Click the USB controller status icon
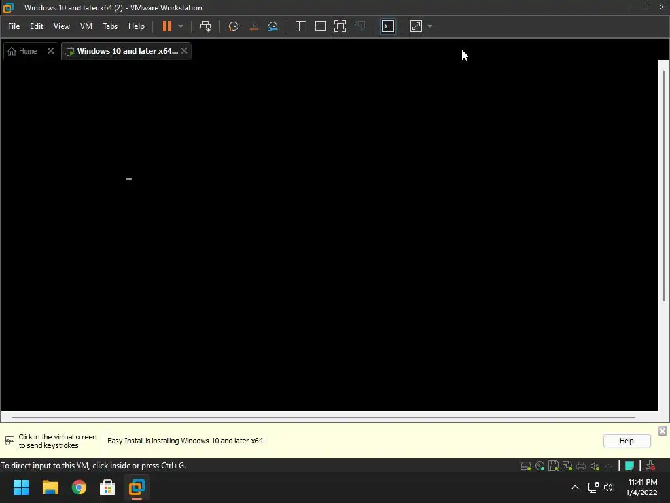 click(608, 466)
